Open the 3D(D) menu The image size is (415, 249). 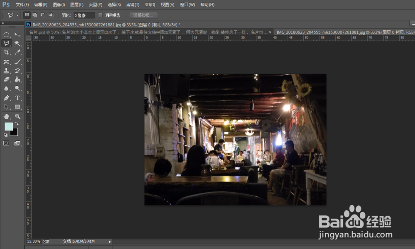[x=150, y=5]
